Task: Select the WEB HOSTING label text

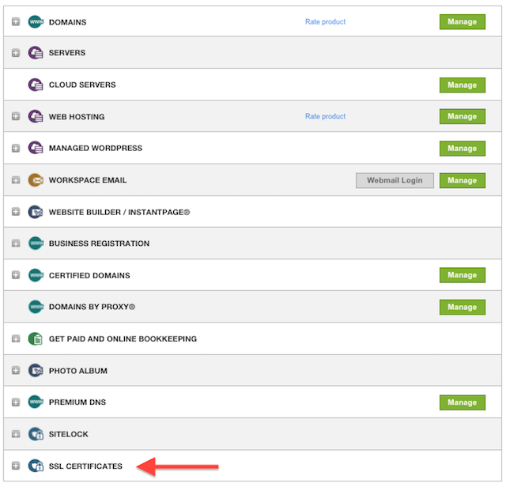Action: [x=77, y=116]
